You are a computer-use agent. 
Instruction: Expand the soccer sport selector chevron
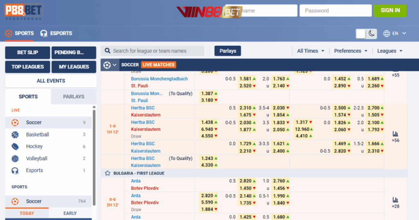(x=115, y=65)
